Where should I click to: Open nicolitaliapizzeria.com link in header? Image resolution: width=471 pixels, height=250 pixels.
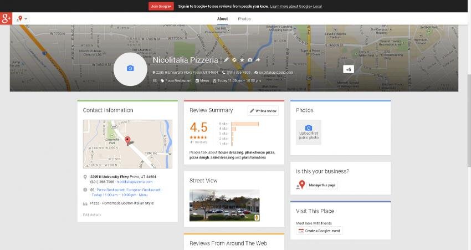[276, 73]
